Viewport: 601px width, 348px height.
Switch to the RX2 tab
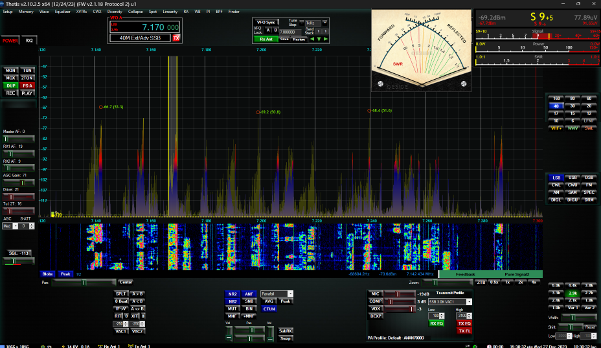(29, 41)
